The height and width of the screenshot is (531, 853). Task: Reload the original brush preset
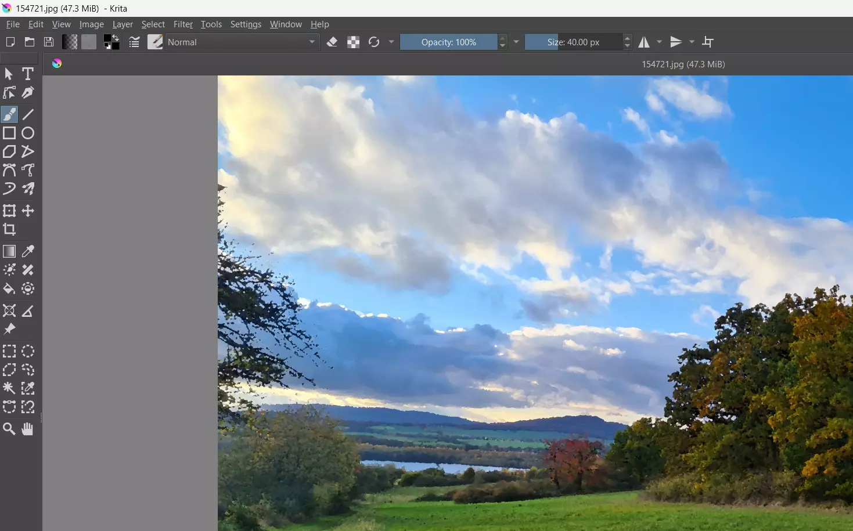point(374,42)
